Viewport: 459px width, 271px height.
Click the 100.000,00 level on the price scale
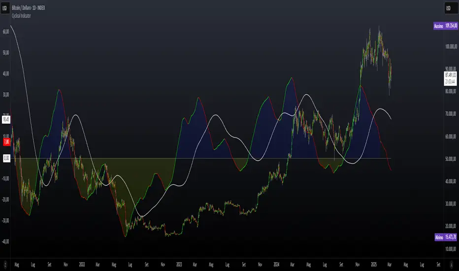pos(451,47)
